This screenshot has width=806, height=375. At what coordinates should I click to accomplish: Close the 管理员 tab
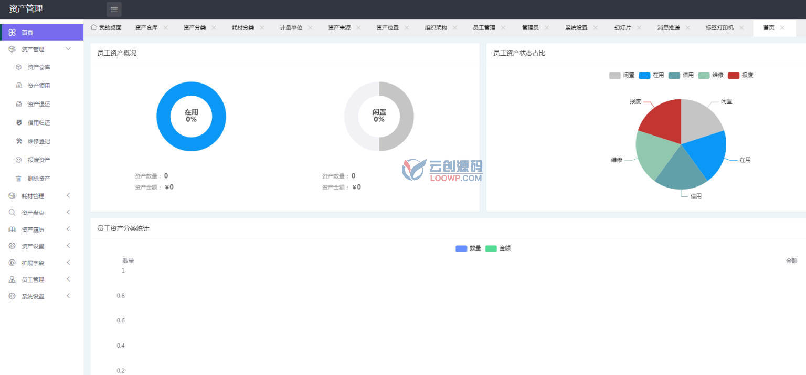click(x=547, y=28)
